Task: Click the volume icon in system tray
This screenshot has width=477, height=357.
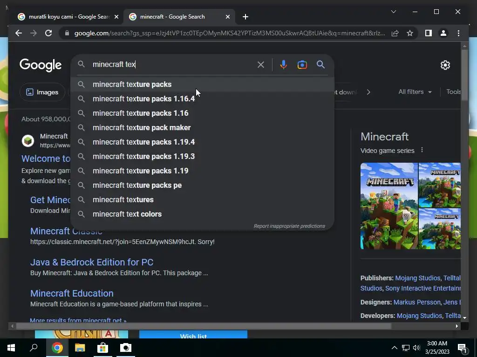Action: pos(416,348)
